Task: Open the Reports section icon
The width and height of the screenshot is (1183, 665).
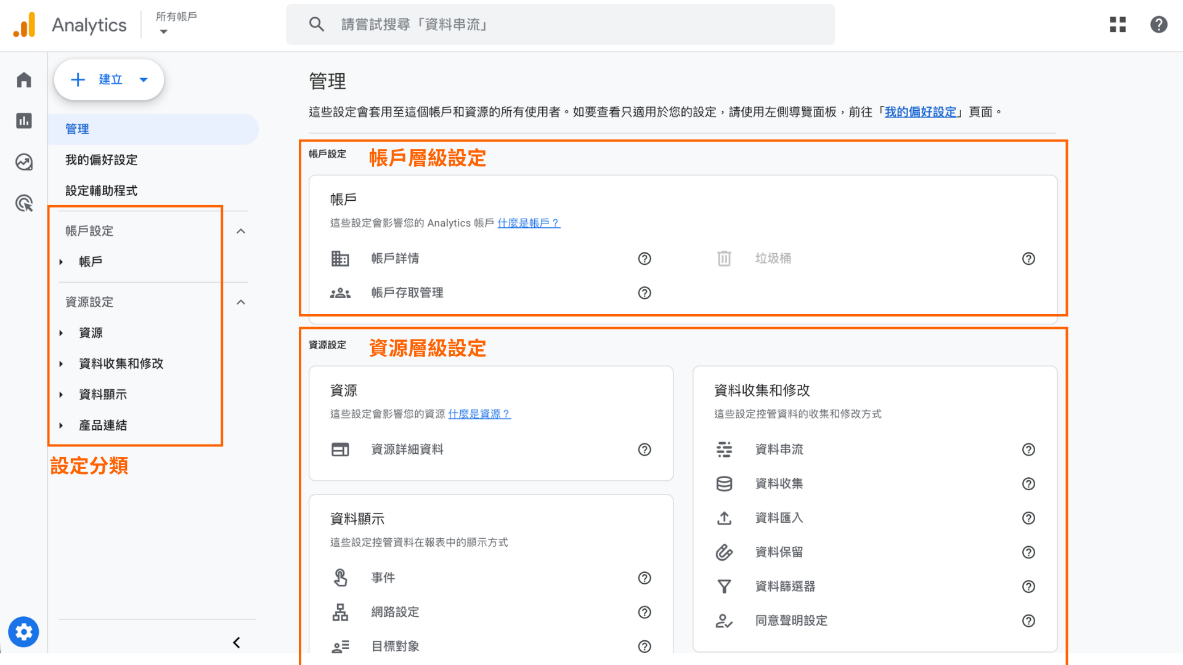Action: (23, 121)
